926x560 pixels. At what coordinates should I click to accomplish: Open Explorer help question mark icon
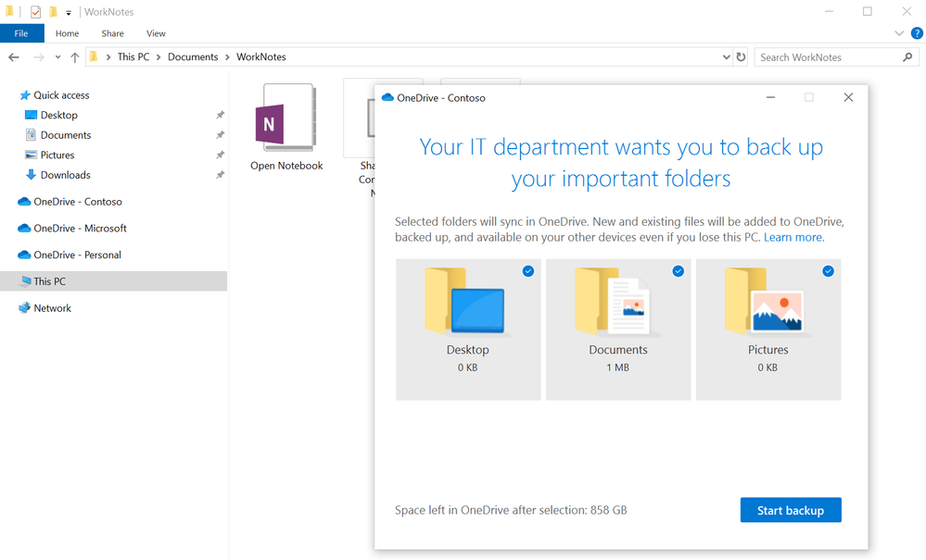point(917,33)
